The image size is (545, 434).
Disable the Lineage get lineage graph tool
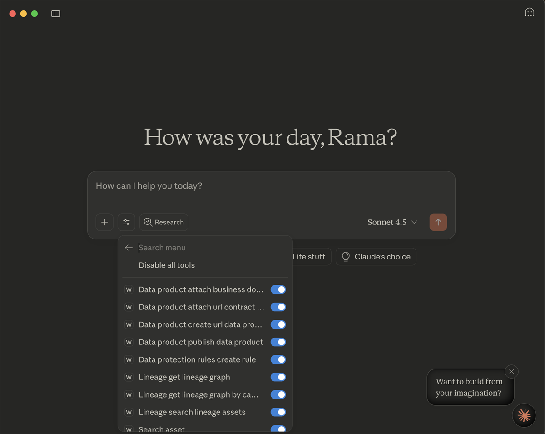coord(278,377)
